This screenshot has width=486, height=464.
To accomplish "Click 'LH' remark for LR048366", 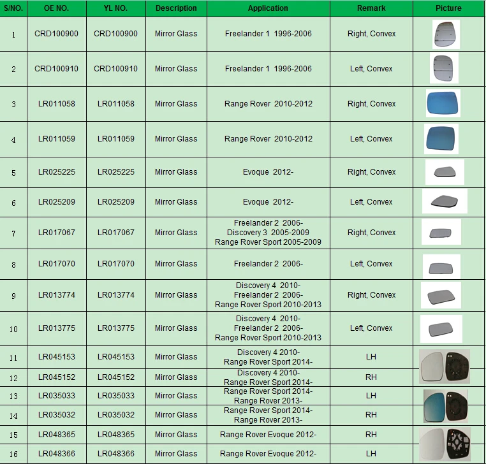I will pos(371,454).
